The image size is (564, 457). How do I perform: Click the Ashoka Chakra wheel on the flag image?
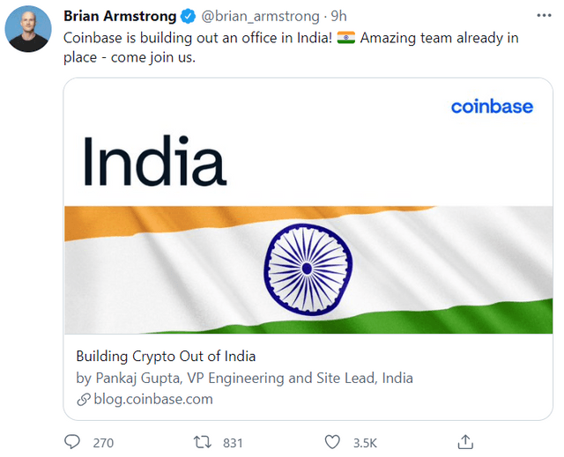306,267
